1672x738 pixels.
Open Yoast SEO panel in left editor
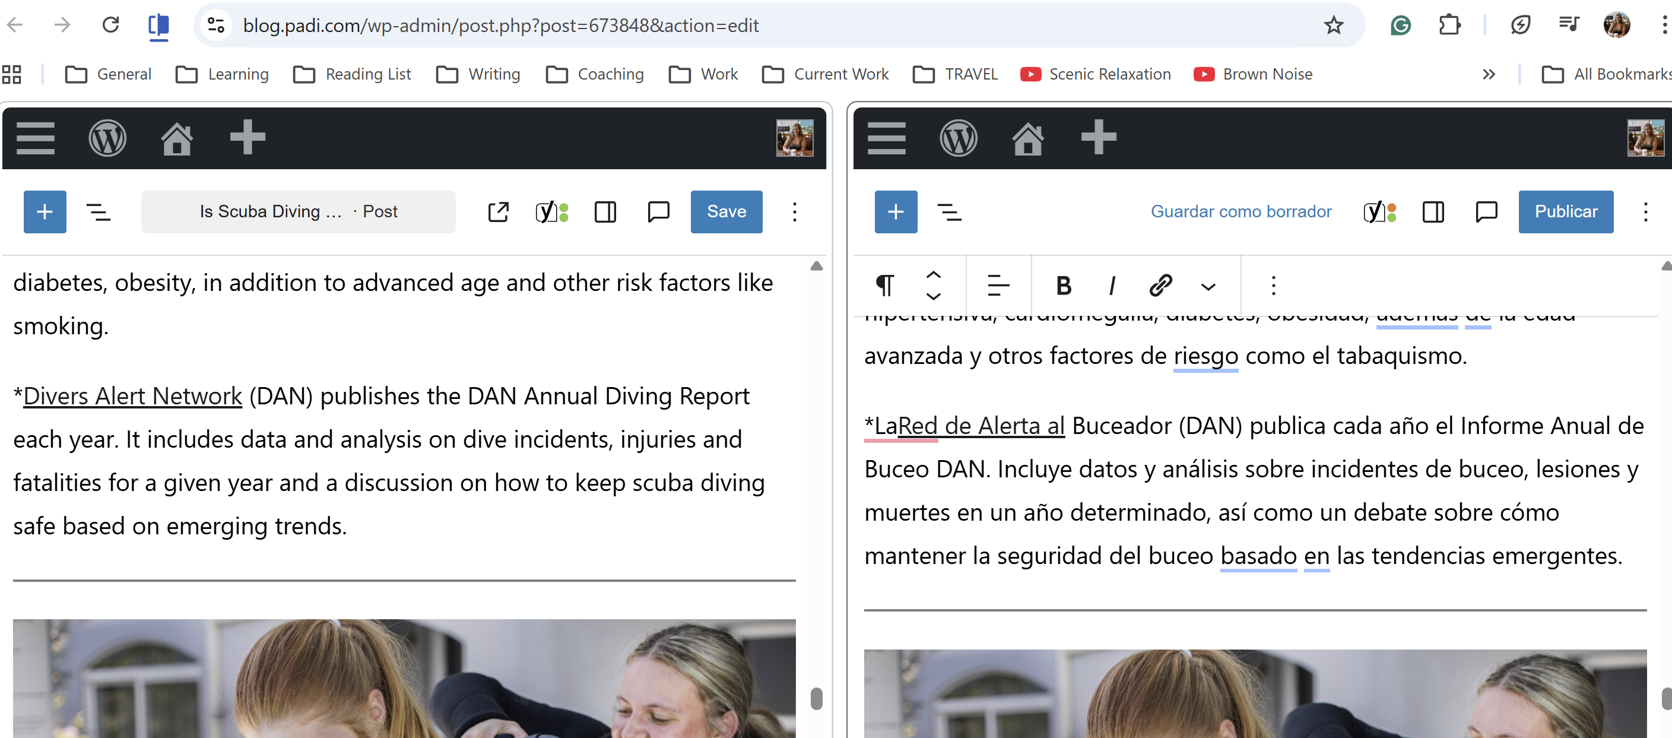coord(551,211)
